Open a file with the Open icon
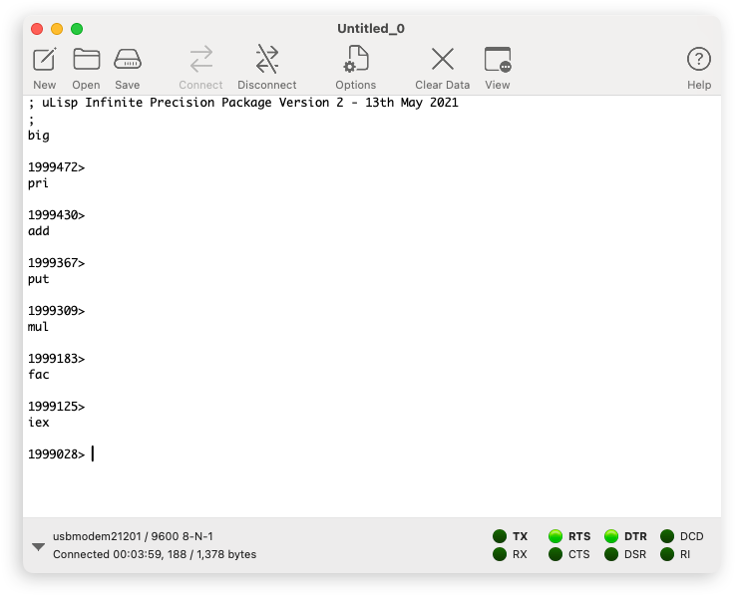737x597 pixels. click(87, 60)
